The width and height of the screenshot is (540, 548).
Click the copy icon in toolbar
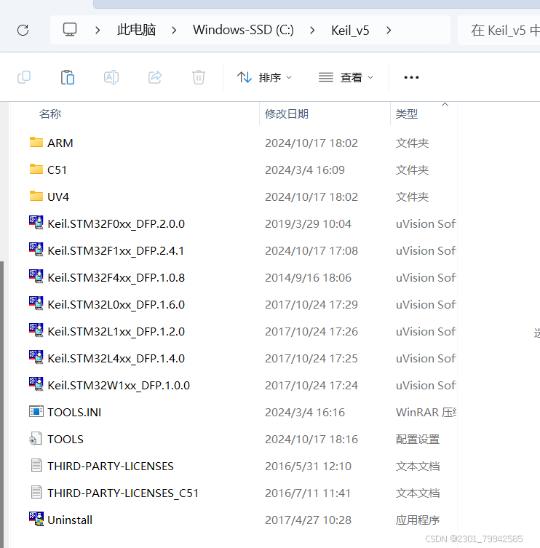[x=24, y=77]
